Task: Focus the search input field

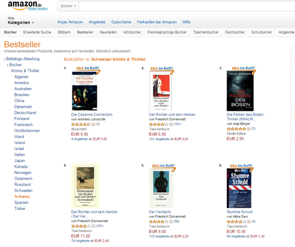Action: (x=187, y=6)
